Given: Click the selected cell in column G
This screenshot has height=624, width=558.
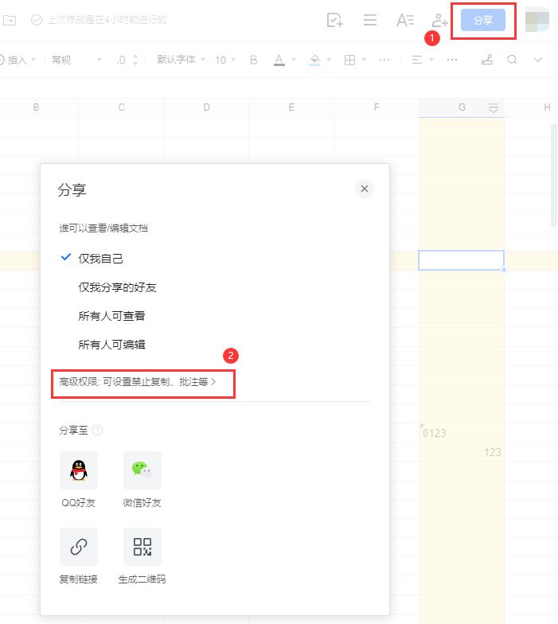Looking at the screenshot, I should 462,260.
